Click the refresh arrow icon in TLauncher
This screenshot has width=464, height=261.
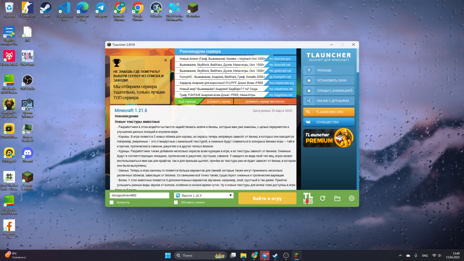pyautogui.click(x=322, y=198)
